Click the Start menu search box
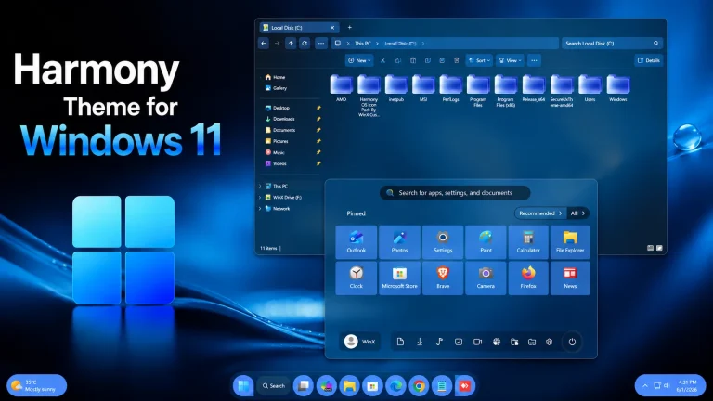713x401 pixels. click(x=455, y=193)
